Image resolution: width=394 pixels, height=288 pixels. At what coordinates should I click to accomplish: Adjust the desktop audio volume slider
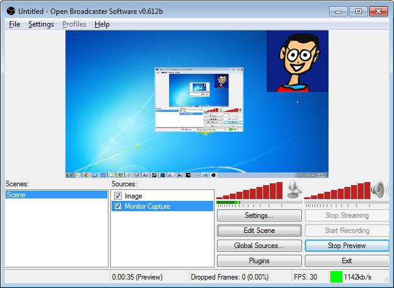pos(347,202)
